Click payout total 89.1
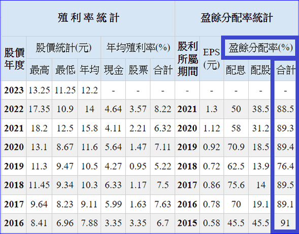Screen dimensions: 299x234 [x=285, y=204]
